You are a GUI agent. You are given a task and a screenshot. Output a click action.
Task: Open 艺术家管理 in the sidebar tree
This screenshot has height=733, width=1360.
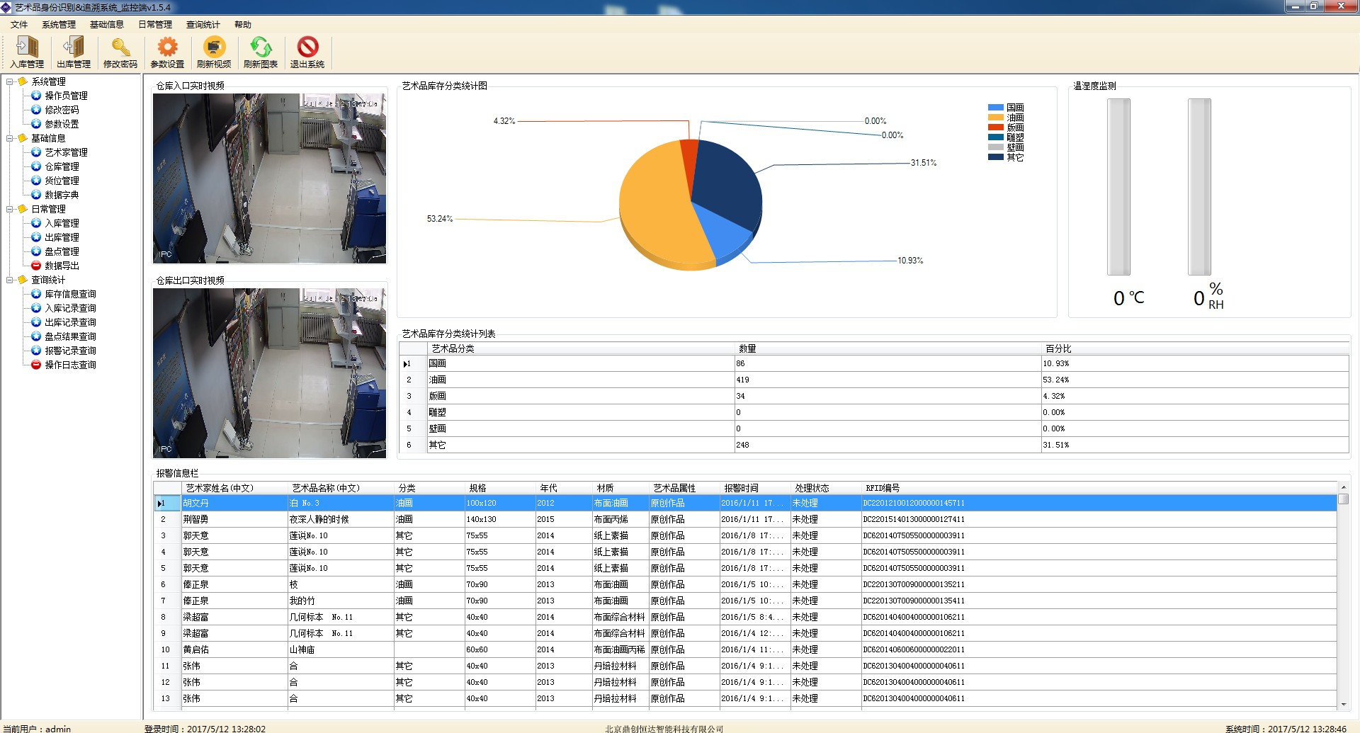point(66,152)
